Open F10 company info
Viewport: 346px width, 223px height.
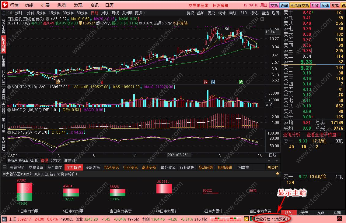(243, 13)
